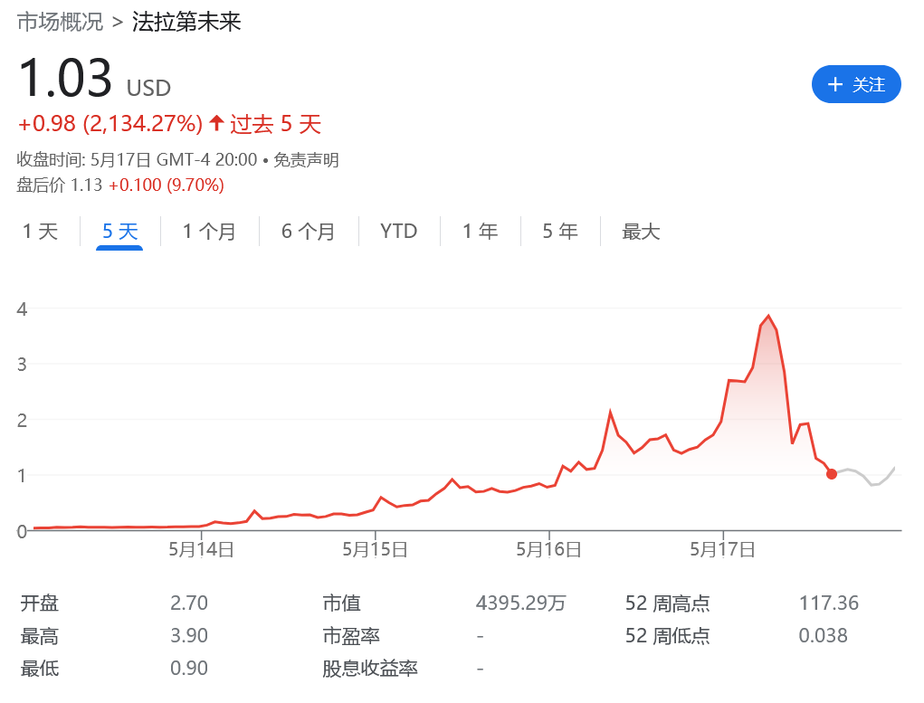Click the 股息收益率 label

(370, 669)
